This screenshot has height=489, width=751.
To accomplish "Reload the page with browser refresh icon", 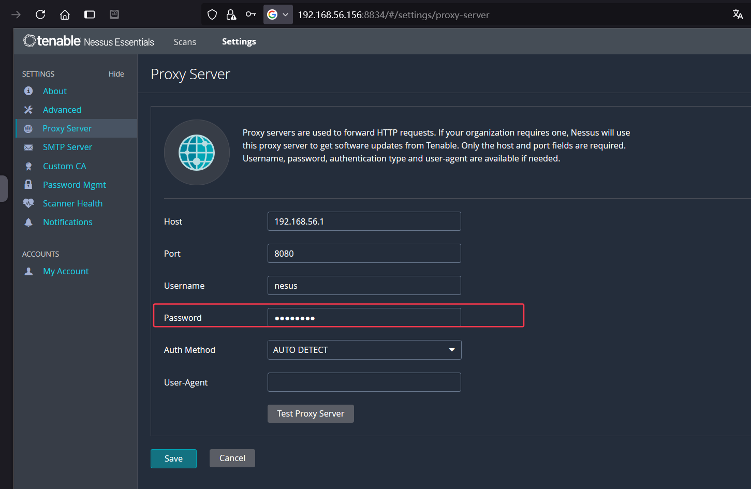I will 40,14.
